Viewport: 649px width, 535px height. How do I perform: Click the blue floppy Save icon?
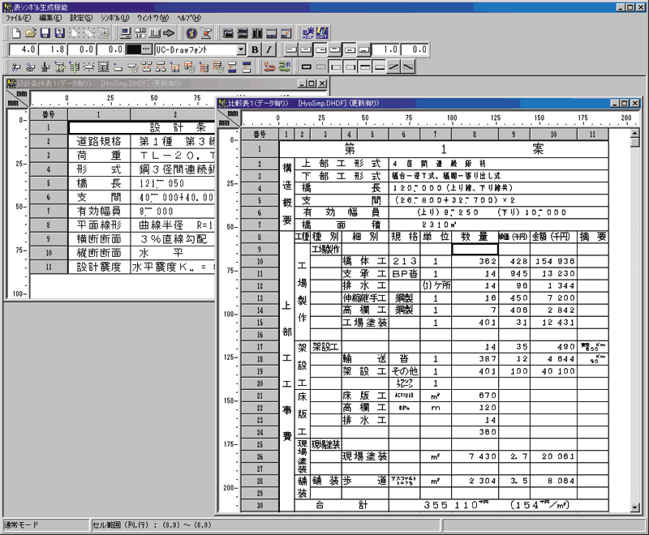[x=45, y=33]
